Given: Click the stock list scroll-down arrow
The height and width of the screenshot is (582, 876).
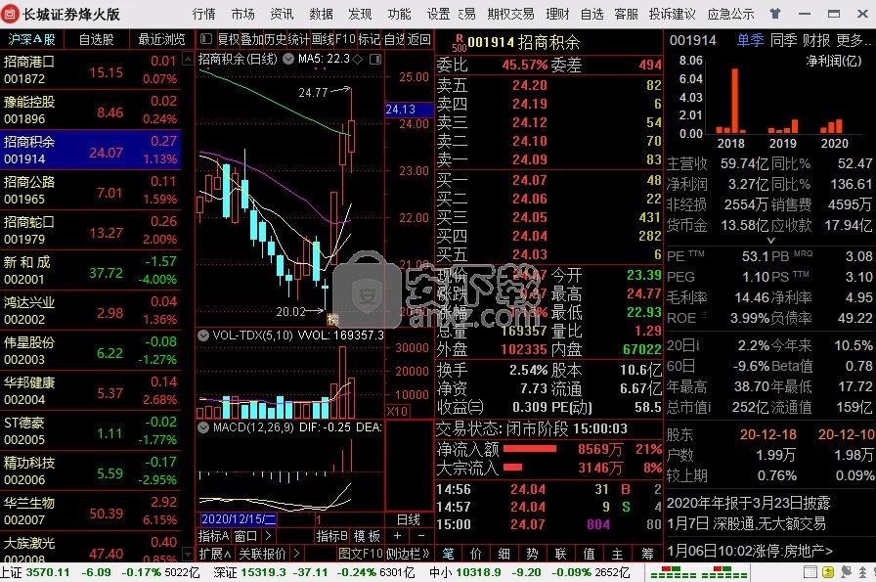Looking at the screenshot, I should (189, 555).
